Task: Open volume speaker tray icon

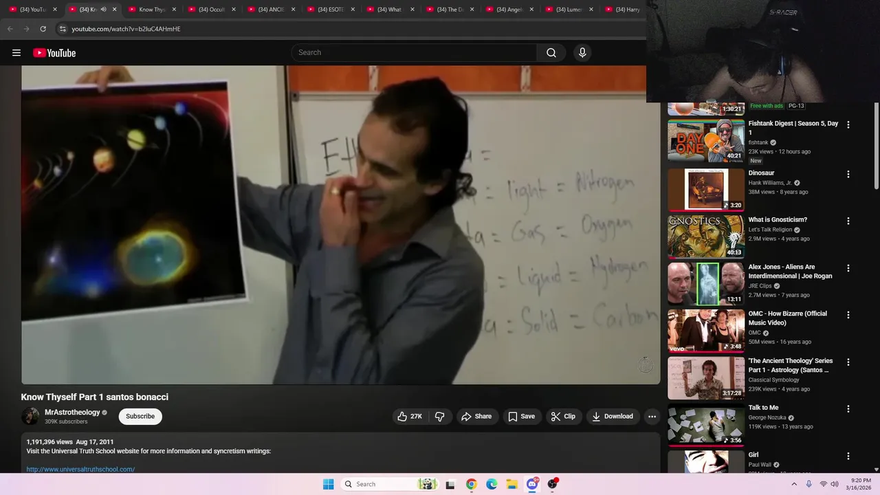Action: coord(835,484)
